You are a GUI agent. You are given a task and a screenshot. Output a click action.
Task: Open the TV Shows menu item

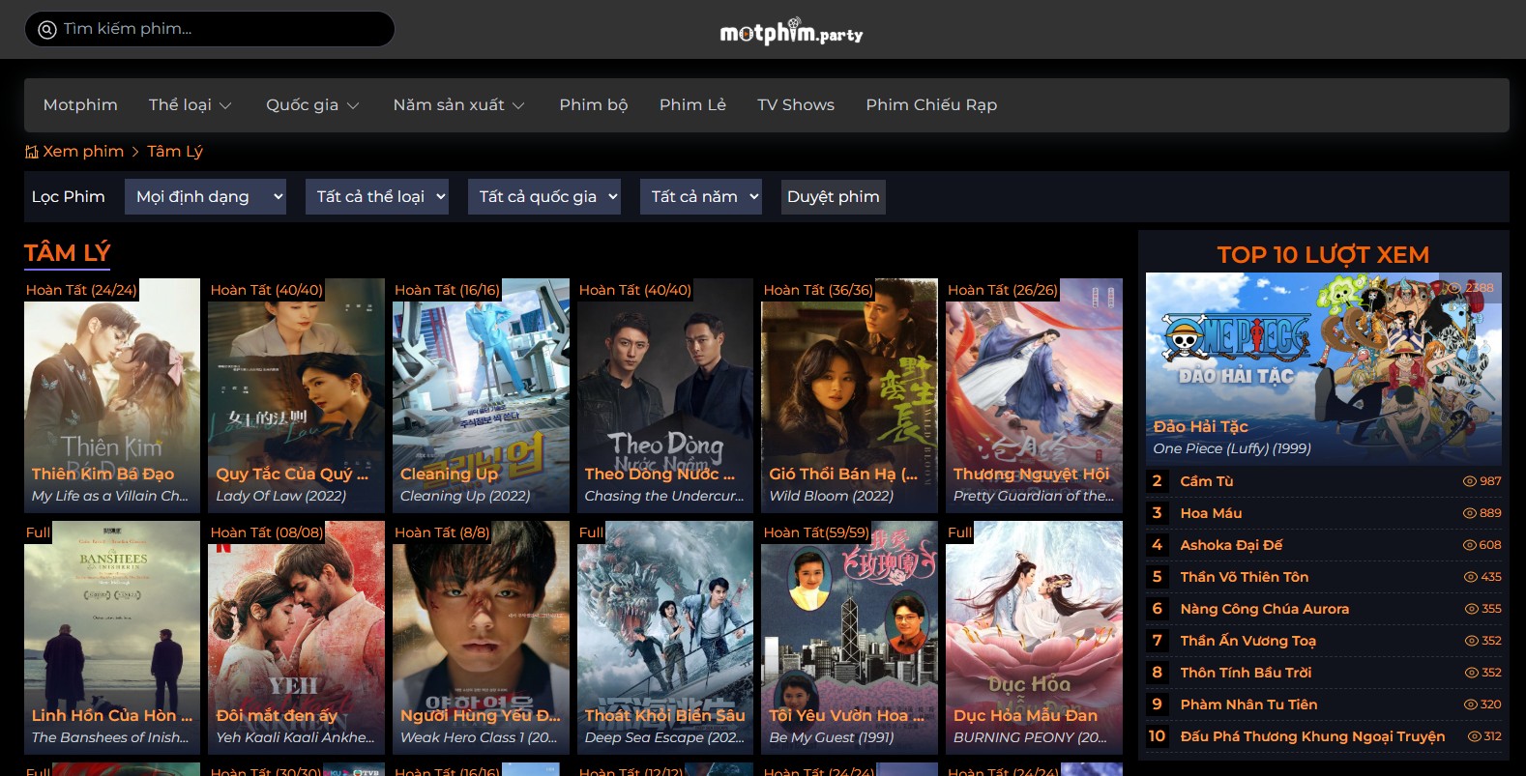795,105
